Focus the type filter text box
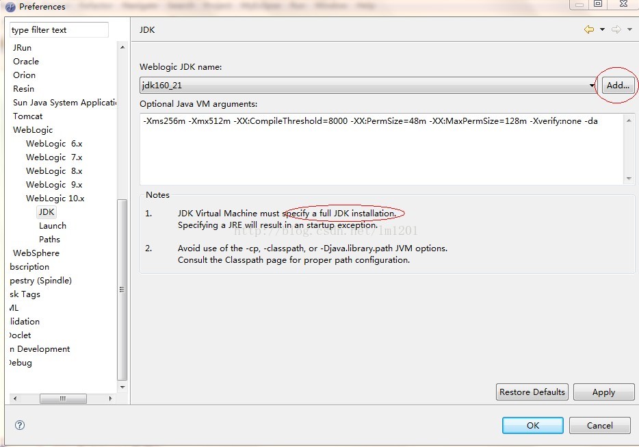 tap(59, 29)
